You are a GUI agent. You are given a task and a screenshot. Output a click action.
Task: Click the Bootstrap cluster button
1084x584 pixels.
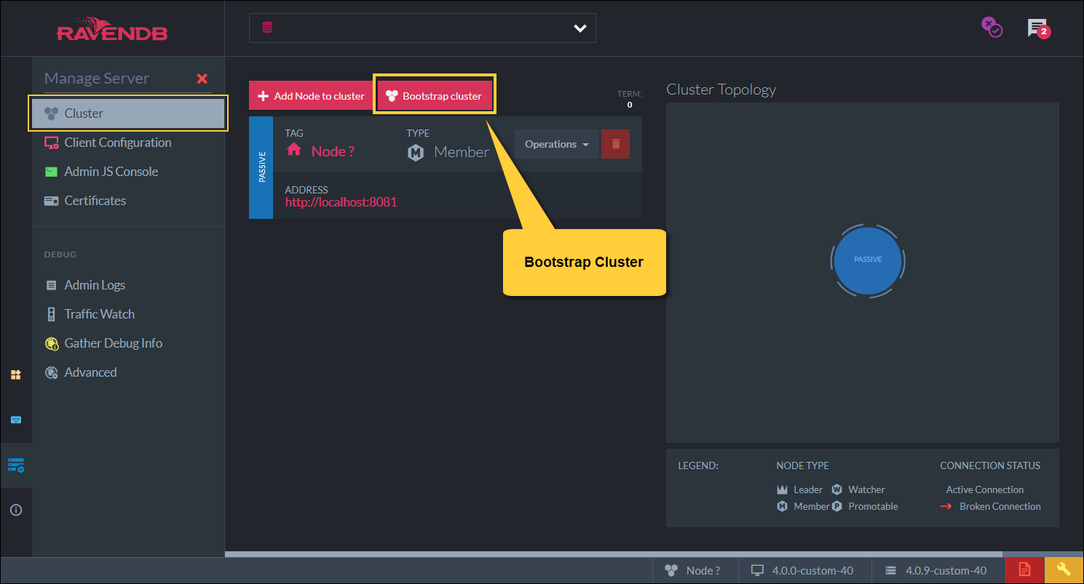[435, 95]
